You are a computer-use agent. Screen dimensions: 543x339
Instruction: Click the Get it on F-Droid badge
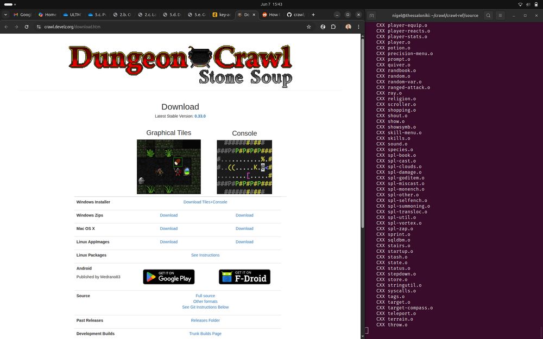(244, 277)
